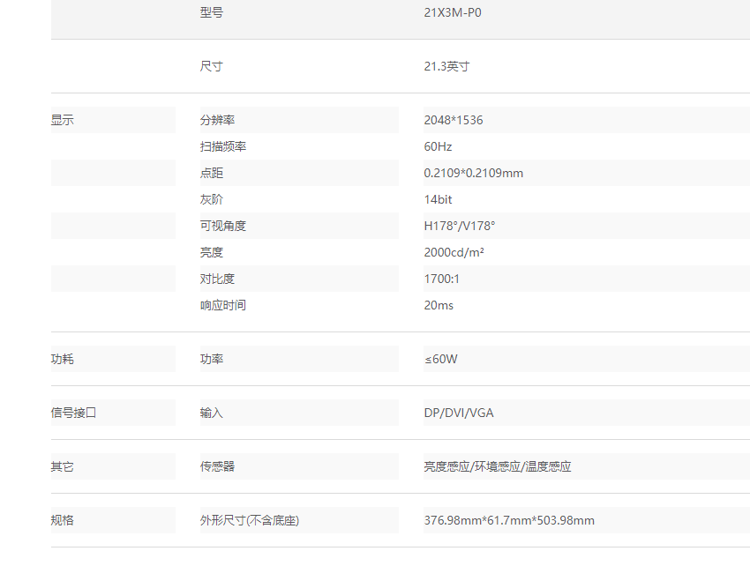Click the 分辨率 label
This screenshot has width=750, height=566.
pos(217,120)
